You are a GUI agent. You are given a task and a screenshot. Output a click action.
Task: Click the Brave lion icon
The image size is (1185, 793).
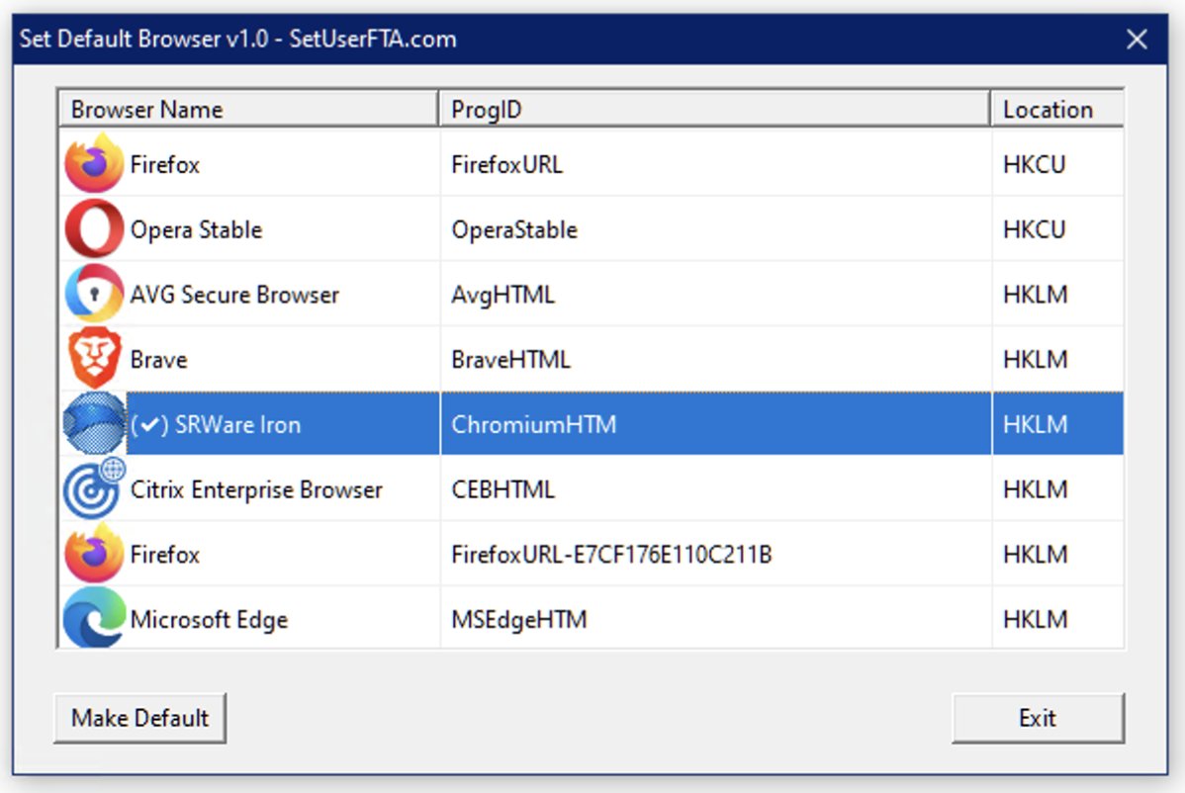tap(94, 358)
